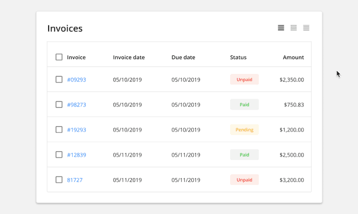The height and width of the screenshot is (214, 358).
Task: Go to invoice #19293
Action: [76, 130]
